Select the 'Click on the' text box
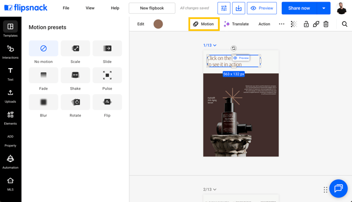The height and width of the screenshot is (202, 352). (233, 61)
